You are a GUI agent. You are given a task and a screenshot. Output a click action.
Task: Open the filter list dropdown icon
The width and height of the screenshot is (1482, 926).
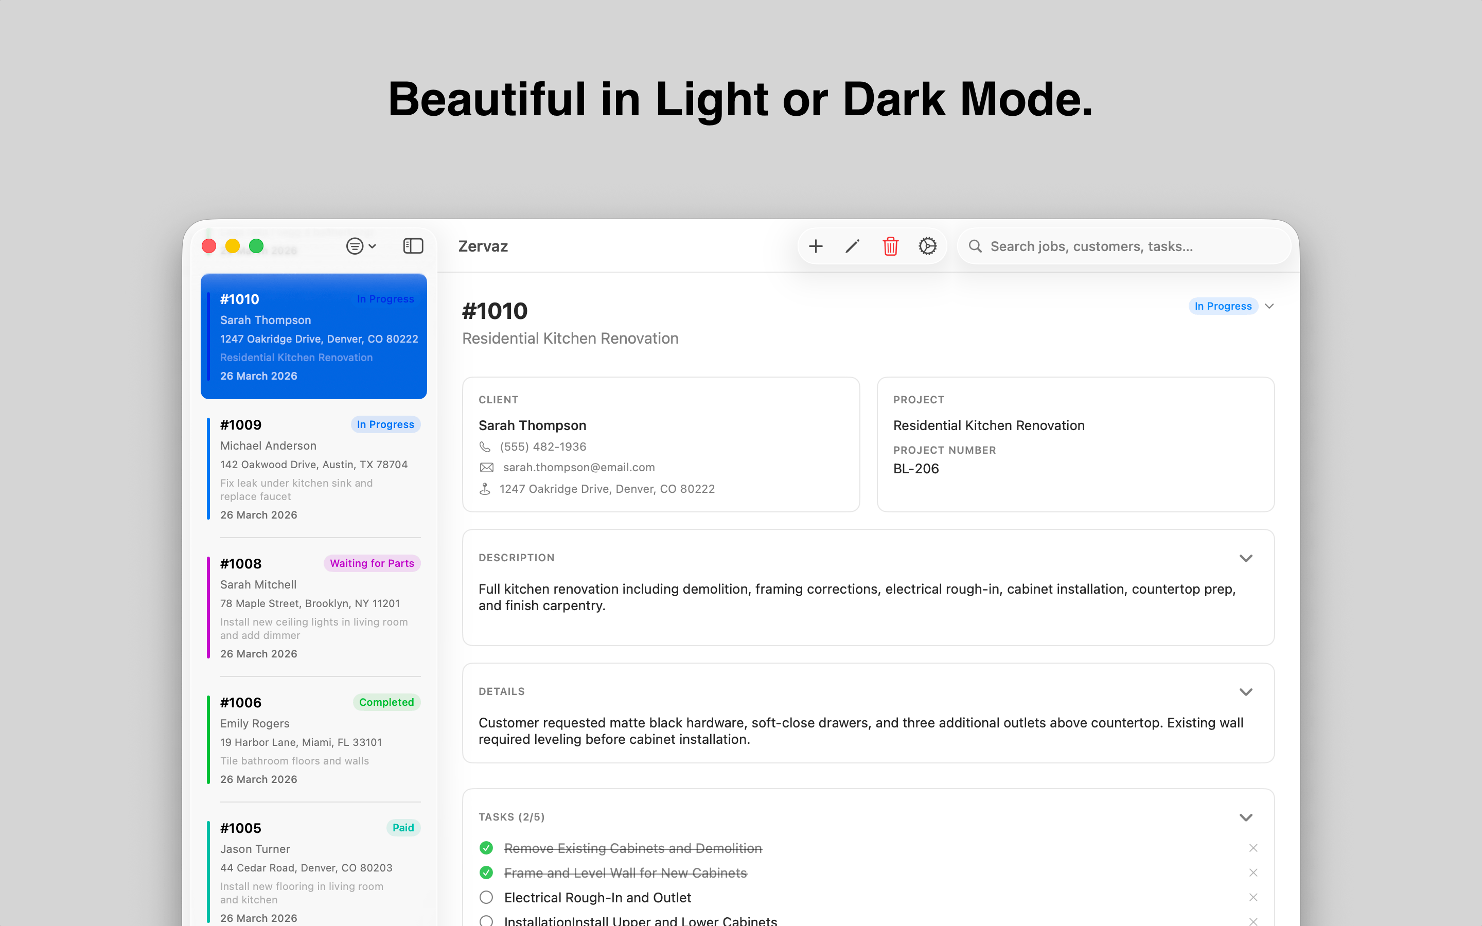(x=361, y=246)
